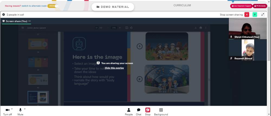The height and width of the screenshot is (116, 271).
Task: Mute the microphone
Action: [20, 112]
